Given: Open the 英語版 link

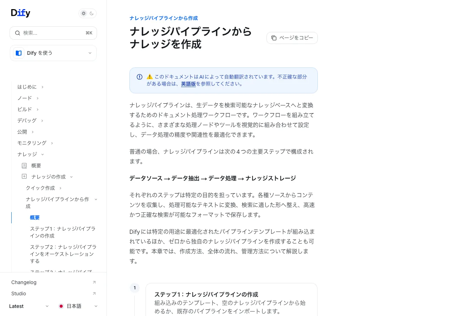Looking at the screenshot, I should [188, 84].
